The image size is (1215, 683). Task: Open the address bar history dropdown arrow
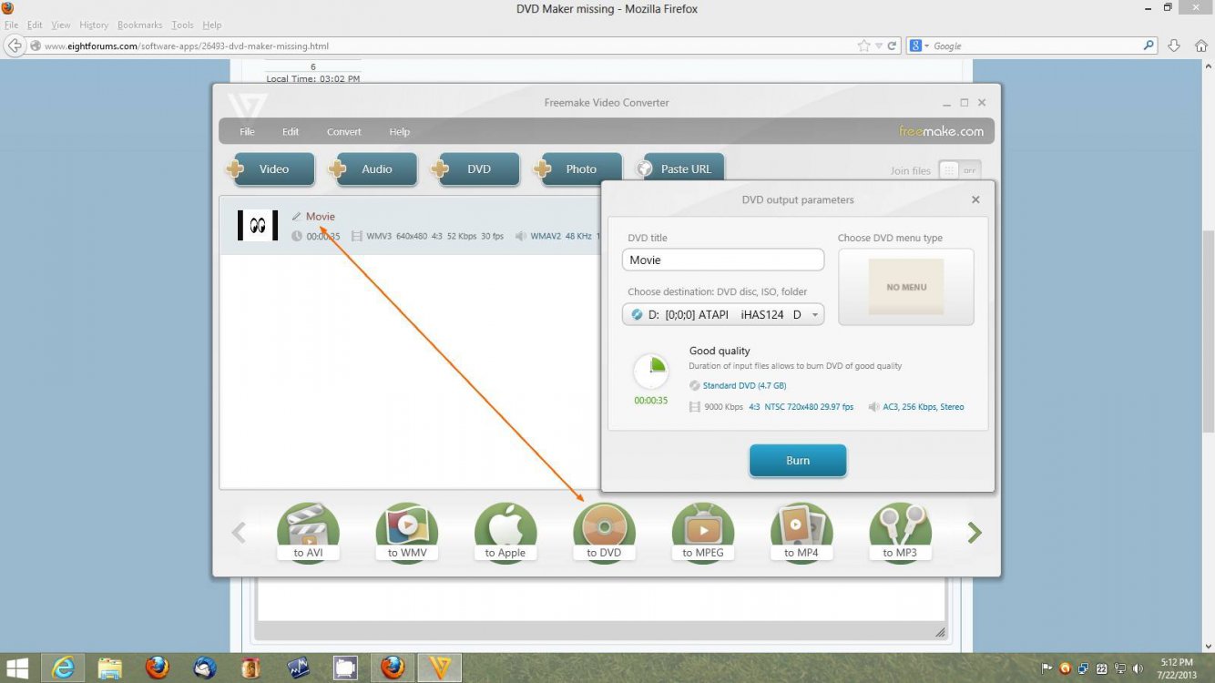click(x=879, y=46)
